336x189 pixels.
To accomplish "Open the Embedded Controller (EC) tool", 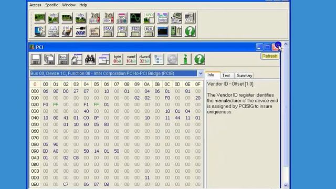I will 40,31.
